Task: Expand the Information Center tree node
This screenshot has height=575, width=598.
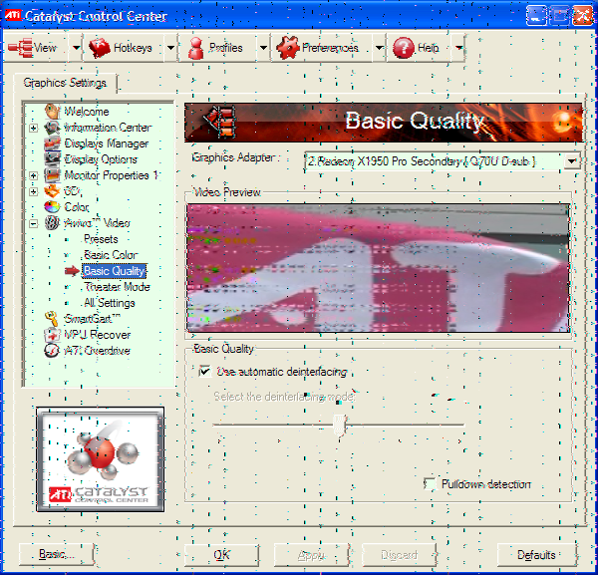Action: [x=34, y=128]
